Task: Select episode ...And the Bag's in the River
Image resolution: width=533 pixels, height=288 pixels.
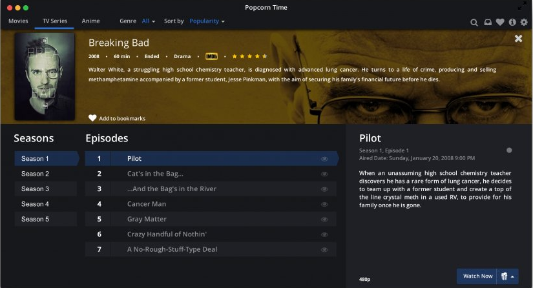Action: click(211, 189)
